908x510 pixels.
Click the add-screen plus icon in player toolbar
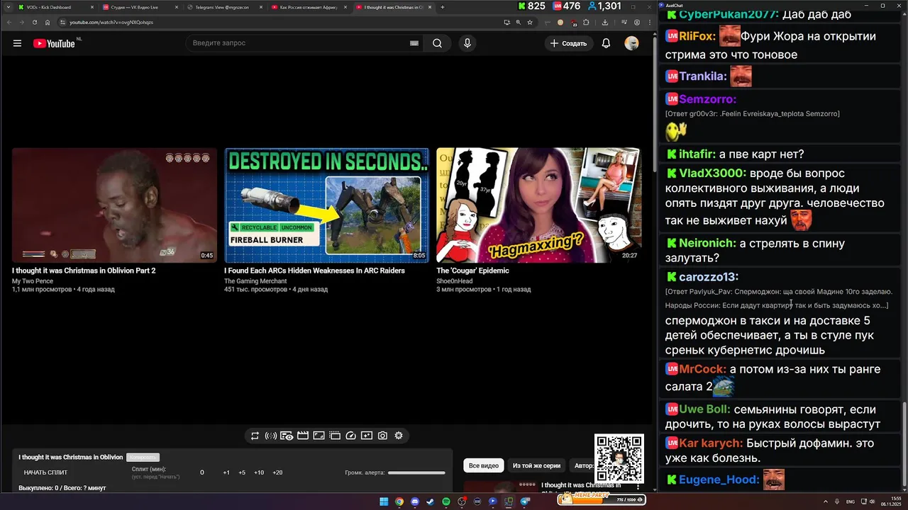pyautogui.click(x=367, y=436)
